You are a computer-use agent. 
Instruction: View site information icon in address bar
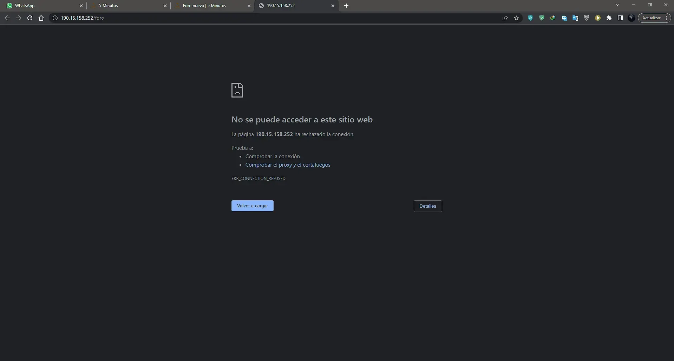coord(55,18)
